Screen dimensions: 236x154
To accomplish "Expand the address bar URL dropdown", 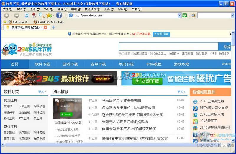I will pyautogui.click(x=179, y=15).
